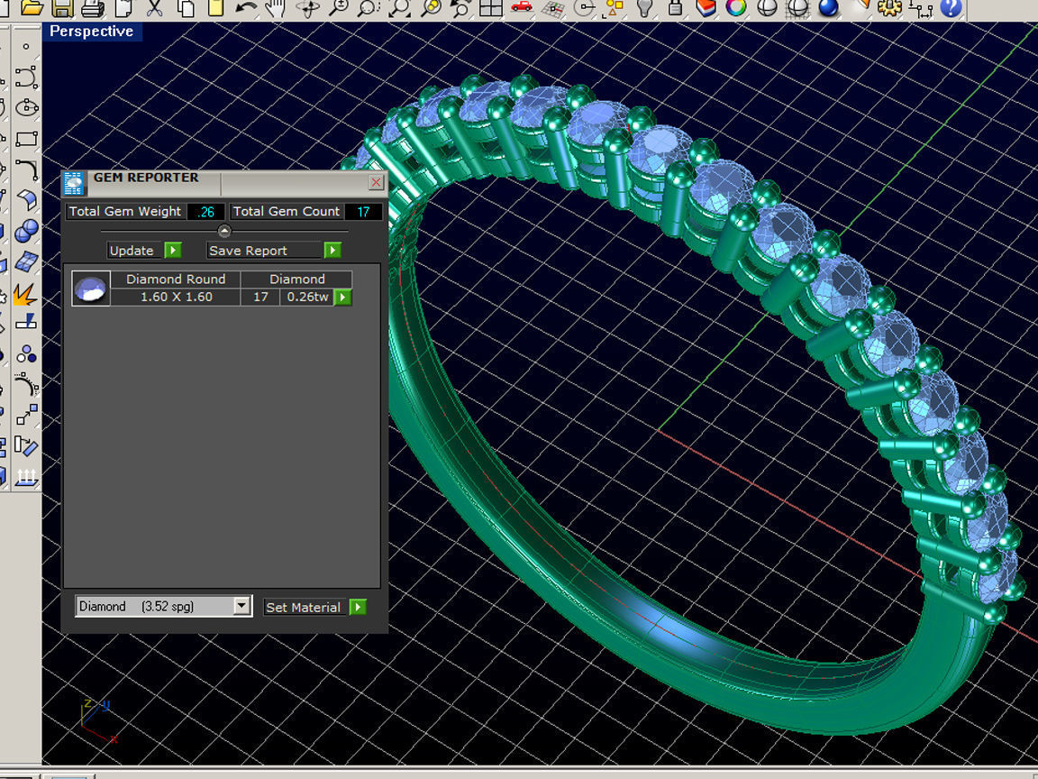Click the Lock Objects padlock icon

tap(675, 8)
